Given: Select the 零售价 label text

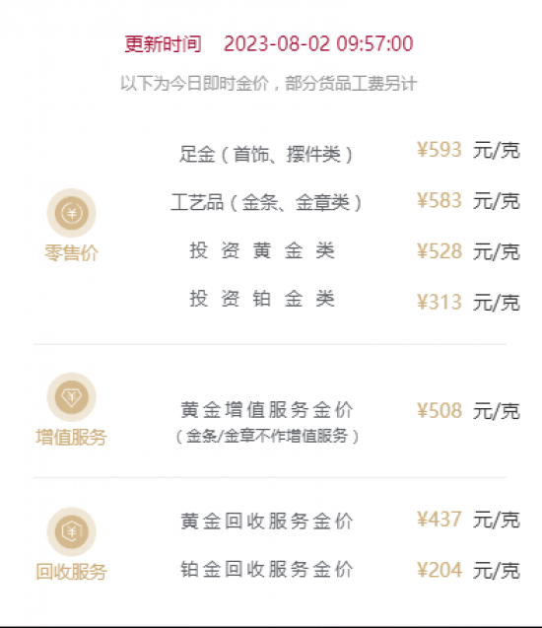Looking at the screenshot, I should pyautogui.click(x=72, y=253).
